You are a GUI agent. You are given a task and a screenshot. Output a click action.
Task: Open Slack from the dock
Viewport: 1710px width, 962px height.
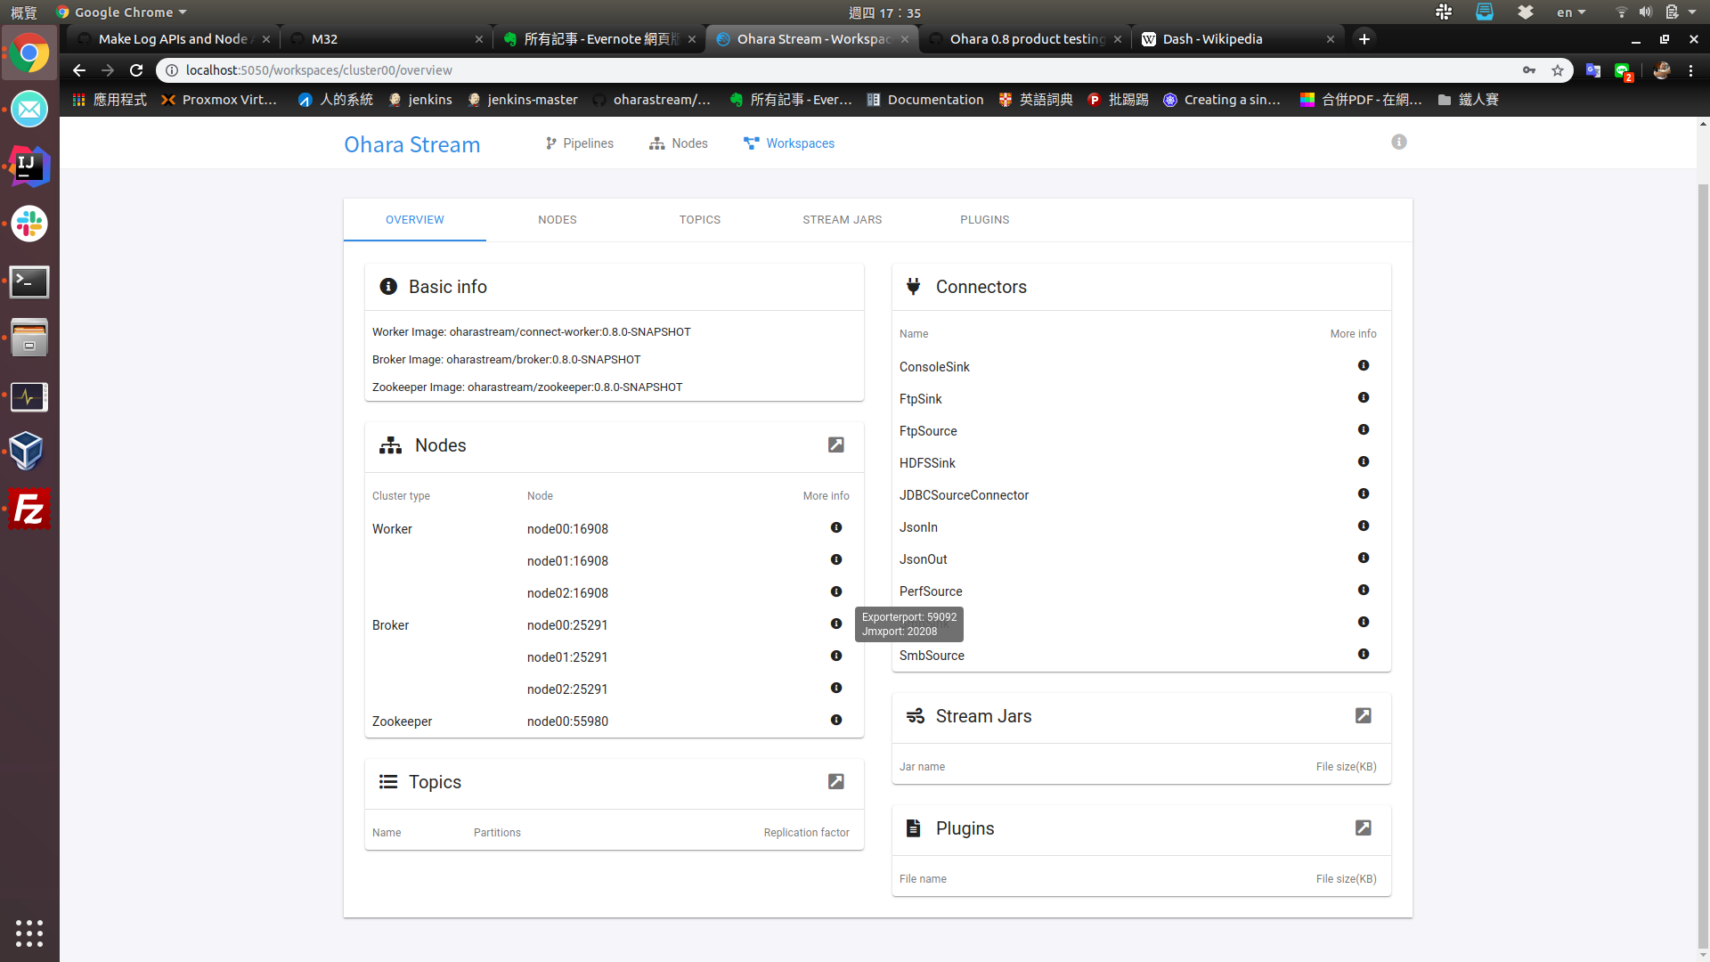29,224
